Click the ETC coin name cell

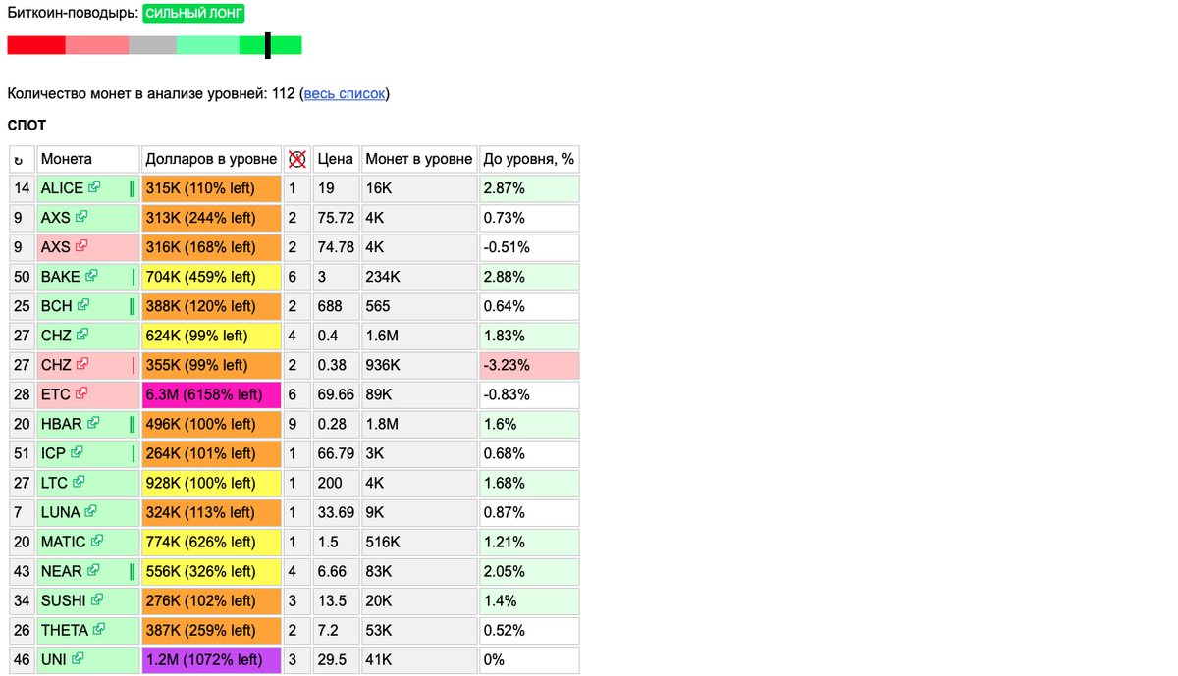pos(88,394)
